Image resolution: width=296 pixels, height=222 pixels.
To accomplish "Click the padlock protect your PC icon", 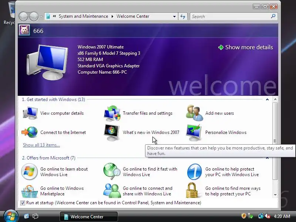I will click(192, 190).
